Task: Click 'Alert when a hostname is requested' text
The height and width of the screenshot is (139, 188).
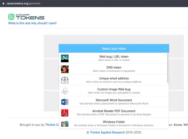Action: [x=114, y=71]
